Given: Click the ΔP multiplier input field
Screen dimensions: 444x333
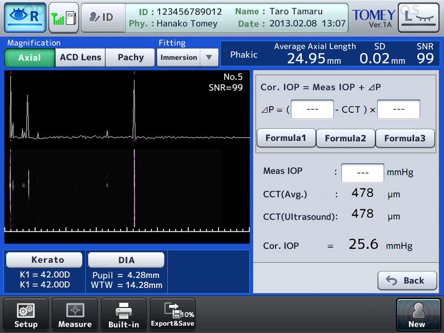Looking at the screenshot, I should [399, 109].
